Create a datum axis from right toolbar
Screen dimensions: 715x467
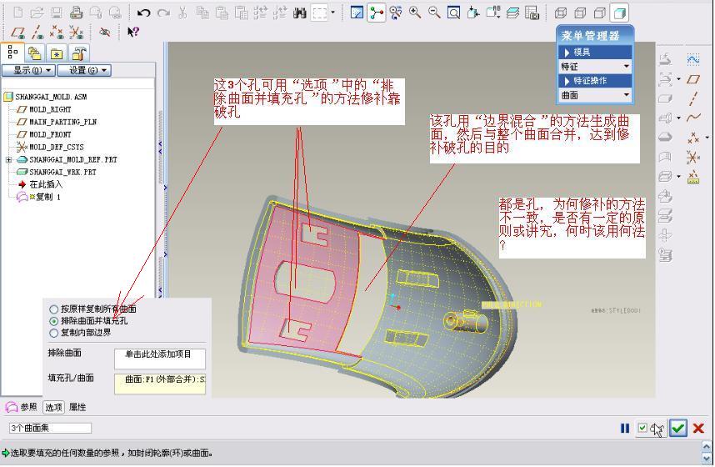click(693, 98)
